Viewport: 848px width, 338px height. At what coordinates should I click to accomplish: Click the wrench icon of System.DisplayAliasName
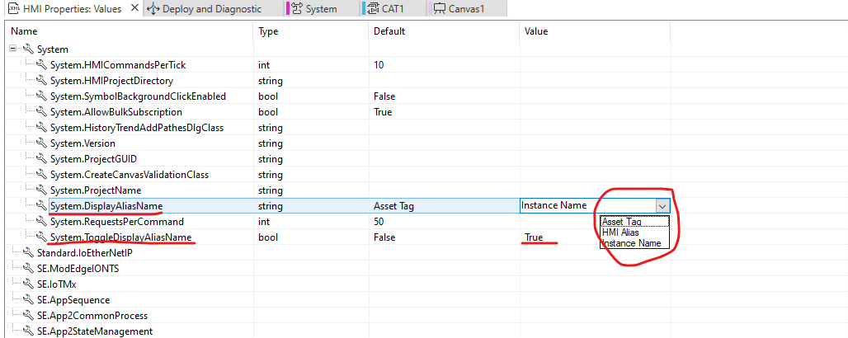pyautogui.click(x=41, y=205)
